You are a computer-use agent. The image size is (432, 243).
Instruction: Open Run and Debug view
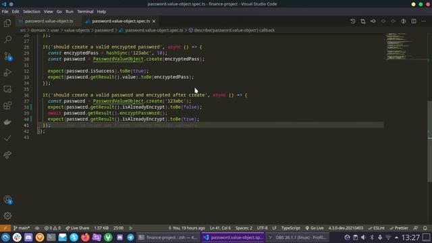[x=7, y=72]
